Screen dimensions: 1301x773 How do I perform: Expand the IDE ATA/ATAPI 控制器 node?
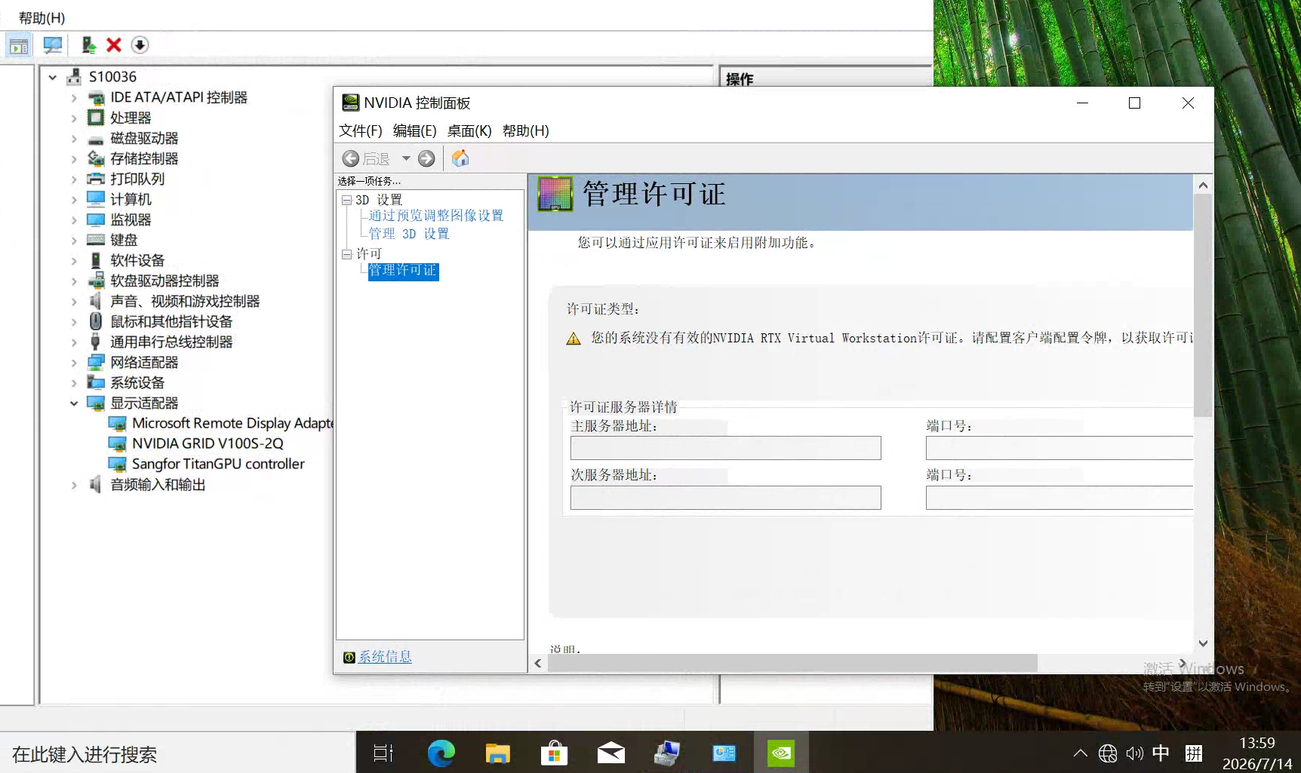click(73, 98)
